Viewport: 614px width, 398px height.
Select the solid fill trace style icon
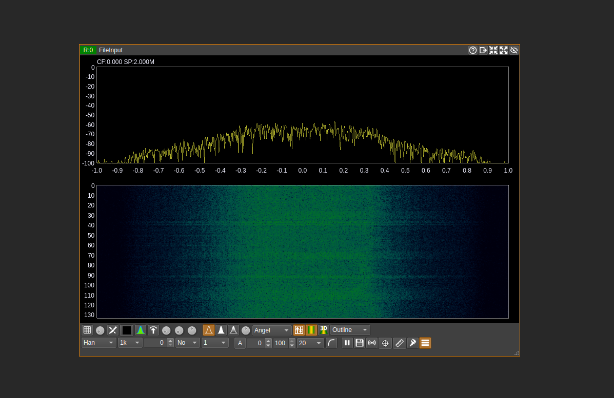pos(221,330)
